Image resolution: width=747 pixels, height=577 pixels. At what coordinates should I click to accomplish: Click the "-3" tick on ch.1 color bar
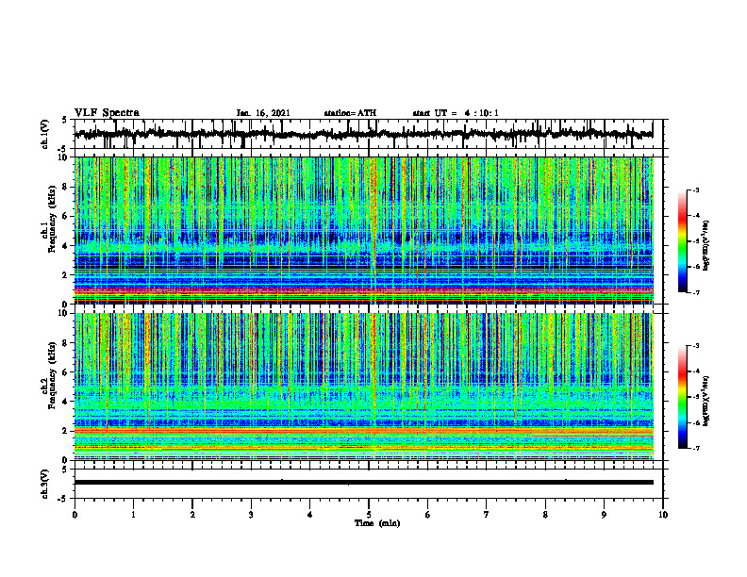696,190
